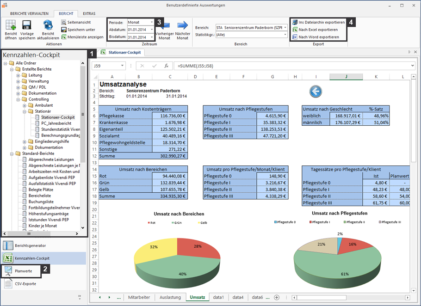The width and height of the screenshot is (421, 306).
Task: Open Bereich dropdown for Seniorenzentrum Paderborn
Action: click(285, 28)
